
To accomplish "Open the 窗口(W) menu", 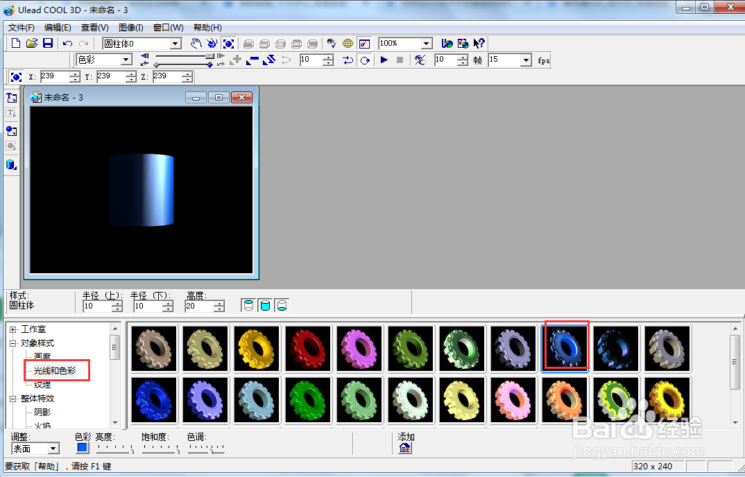I will tap(168, 28).
